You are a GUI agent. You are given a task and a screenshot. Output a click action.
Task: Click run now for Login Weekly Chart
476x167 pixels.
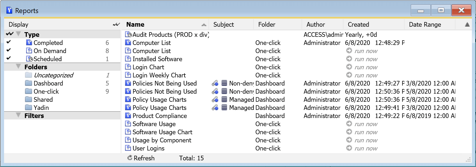click(x=366, y=75)
